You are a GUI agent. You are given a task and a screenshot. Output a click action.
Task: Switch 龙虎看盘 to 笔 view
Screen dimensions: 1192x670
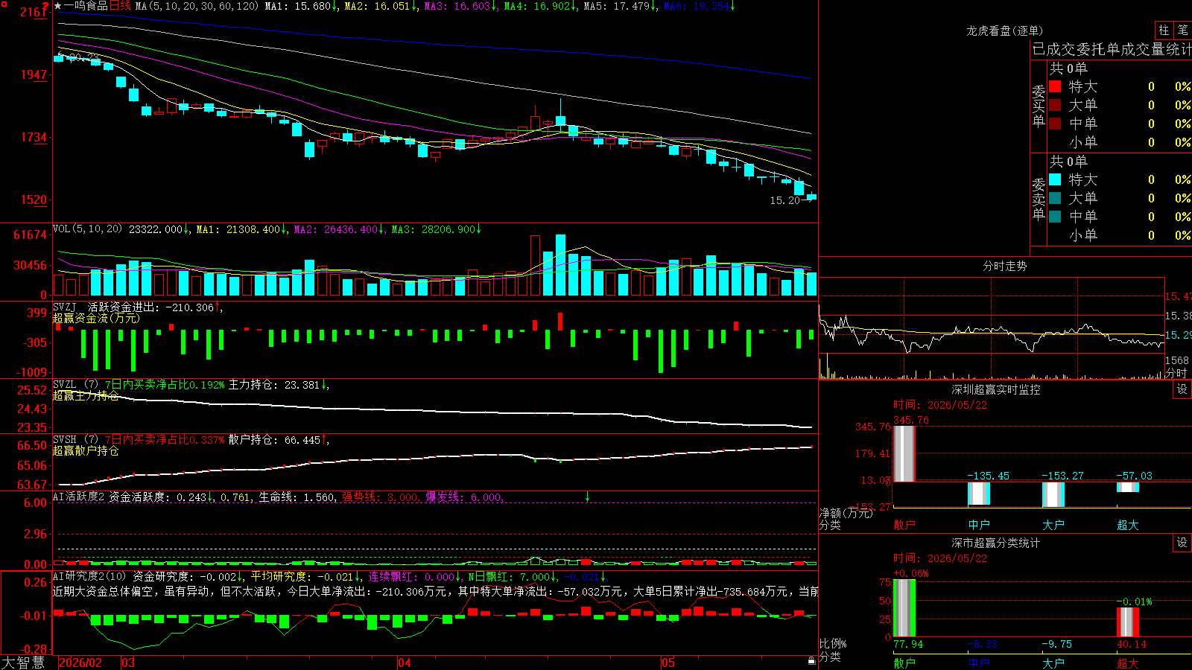click(1182, 30)
